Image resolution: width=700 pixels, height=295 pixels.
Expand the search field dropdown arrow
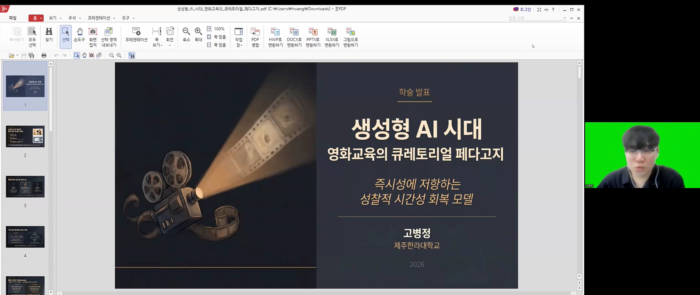[564, 18]
